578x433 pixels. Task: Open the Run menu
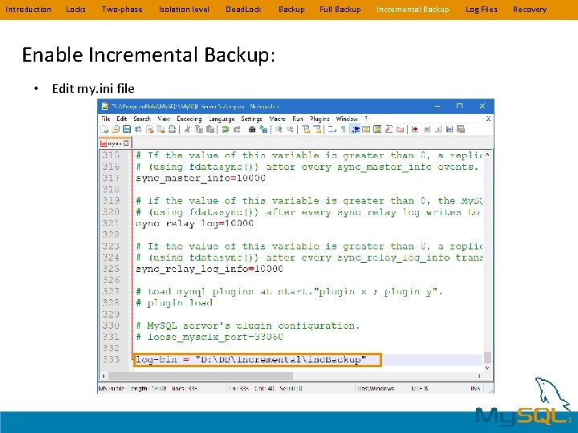point(298,119)
